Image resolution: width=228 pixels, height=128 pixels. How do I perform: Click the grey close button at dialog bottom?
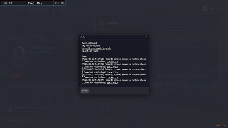coord(85,90)
